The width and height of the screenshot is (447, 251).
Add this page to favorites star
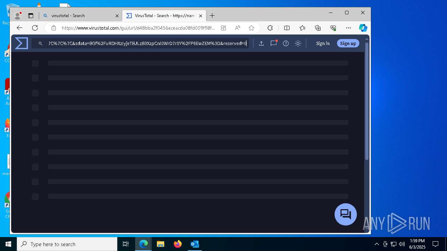point(251,28)
